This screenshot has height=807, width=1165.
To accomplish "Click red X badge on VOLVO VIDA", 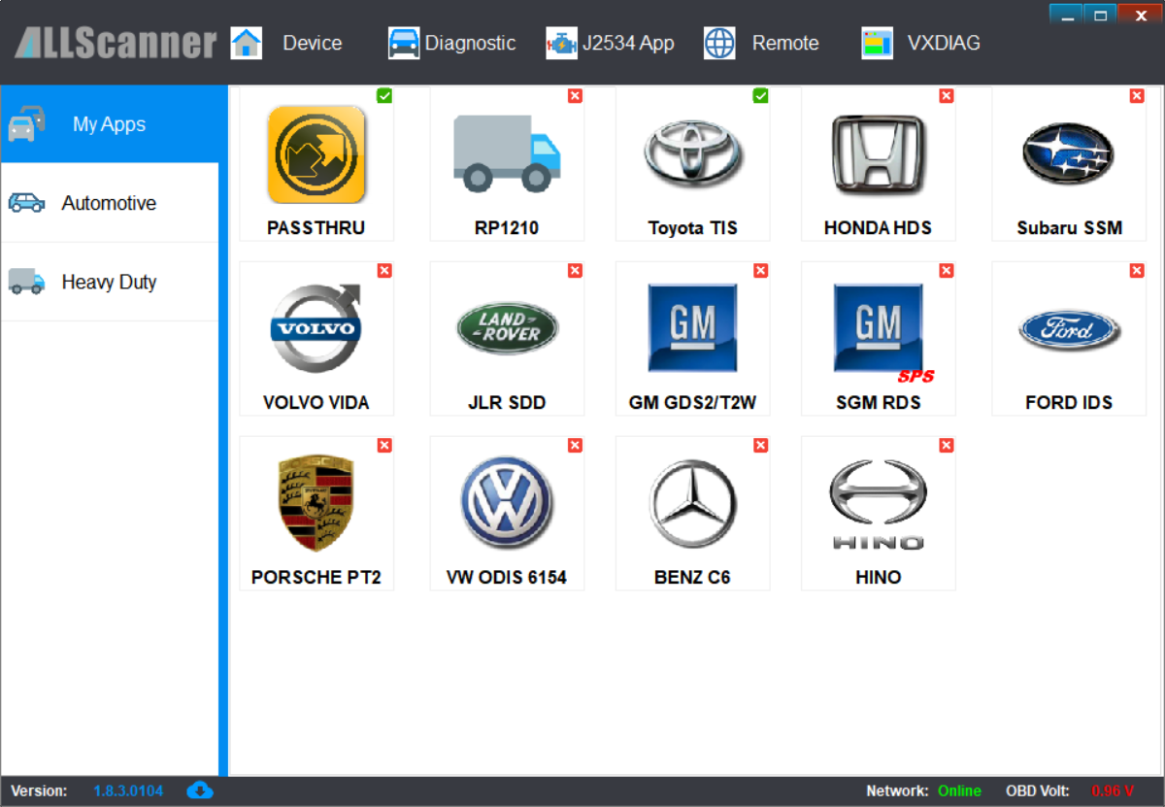I will [384, 270].
